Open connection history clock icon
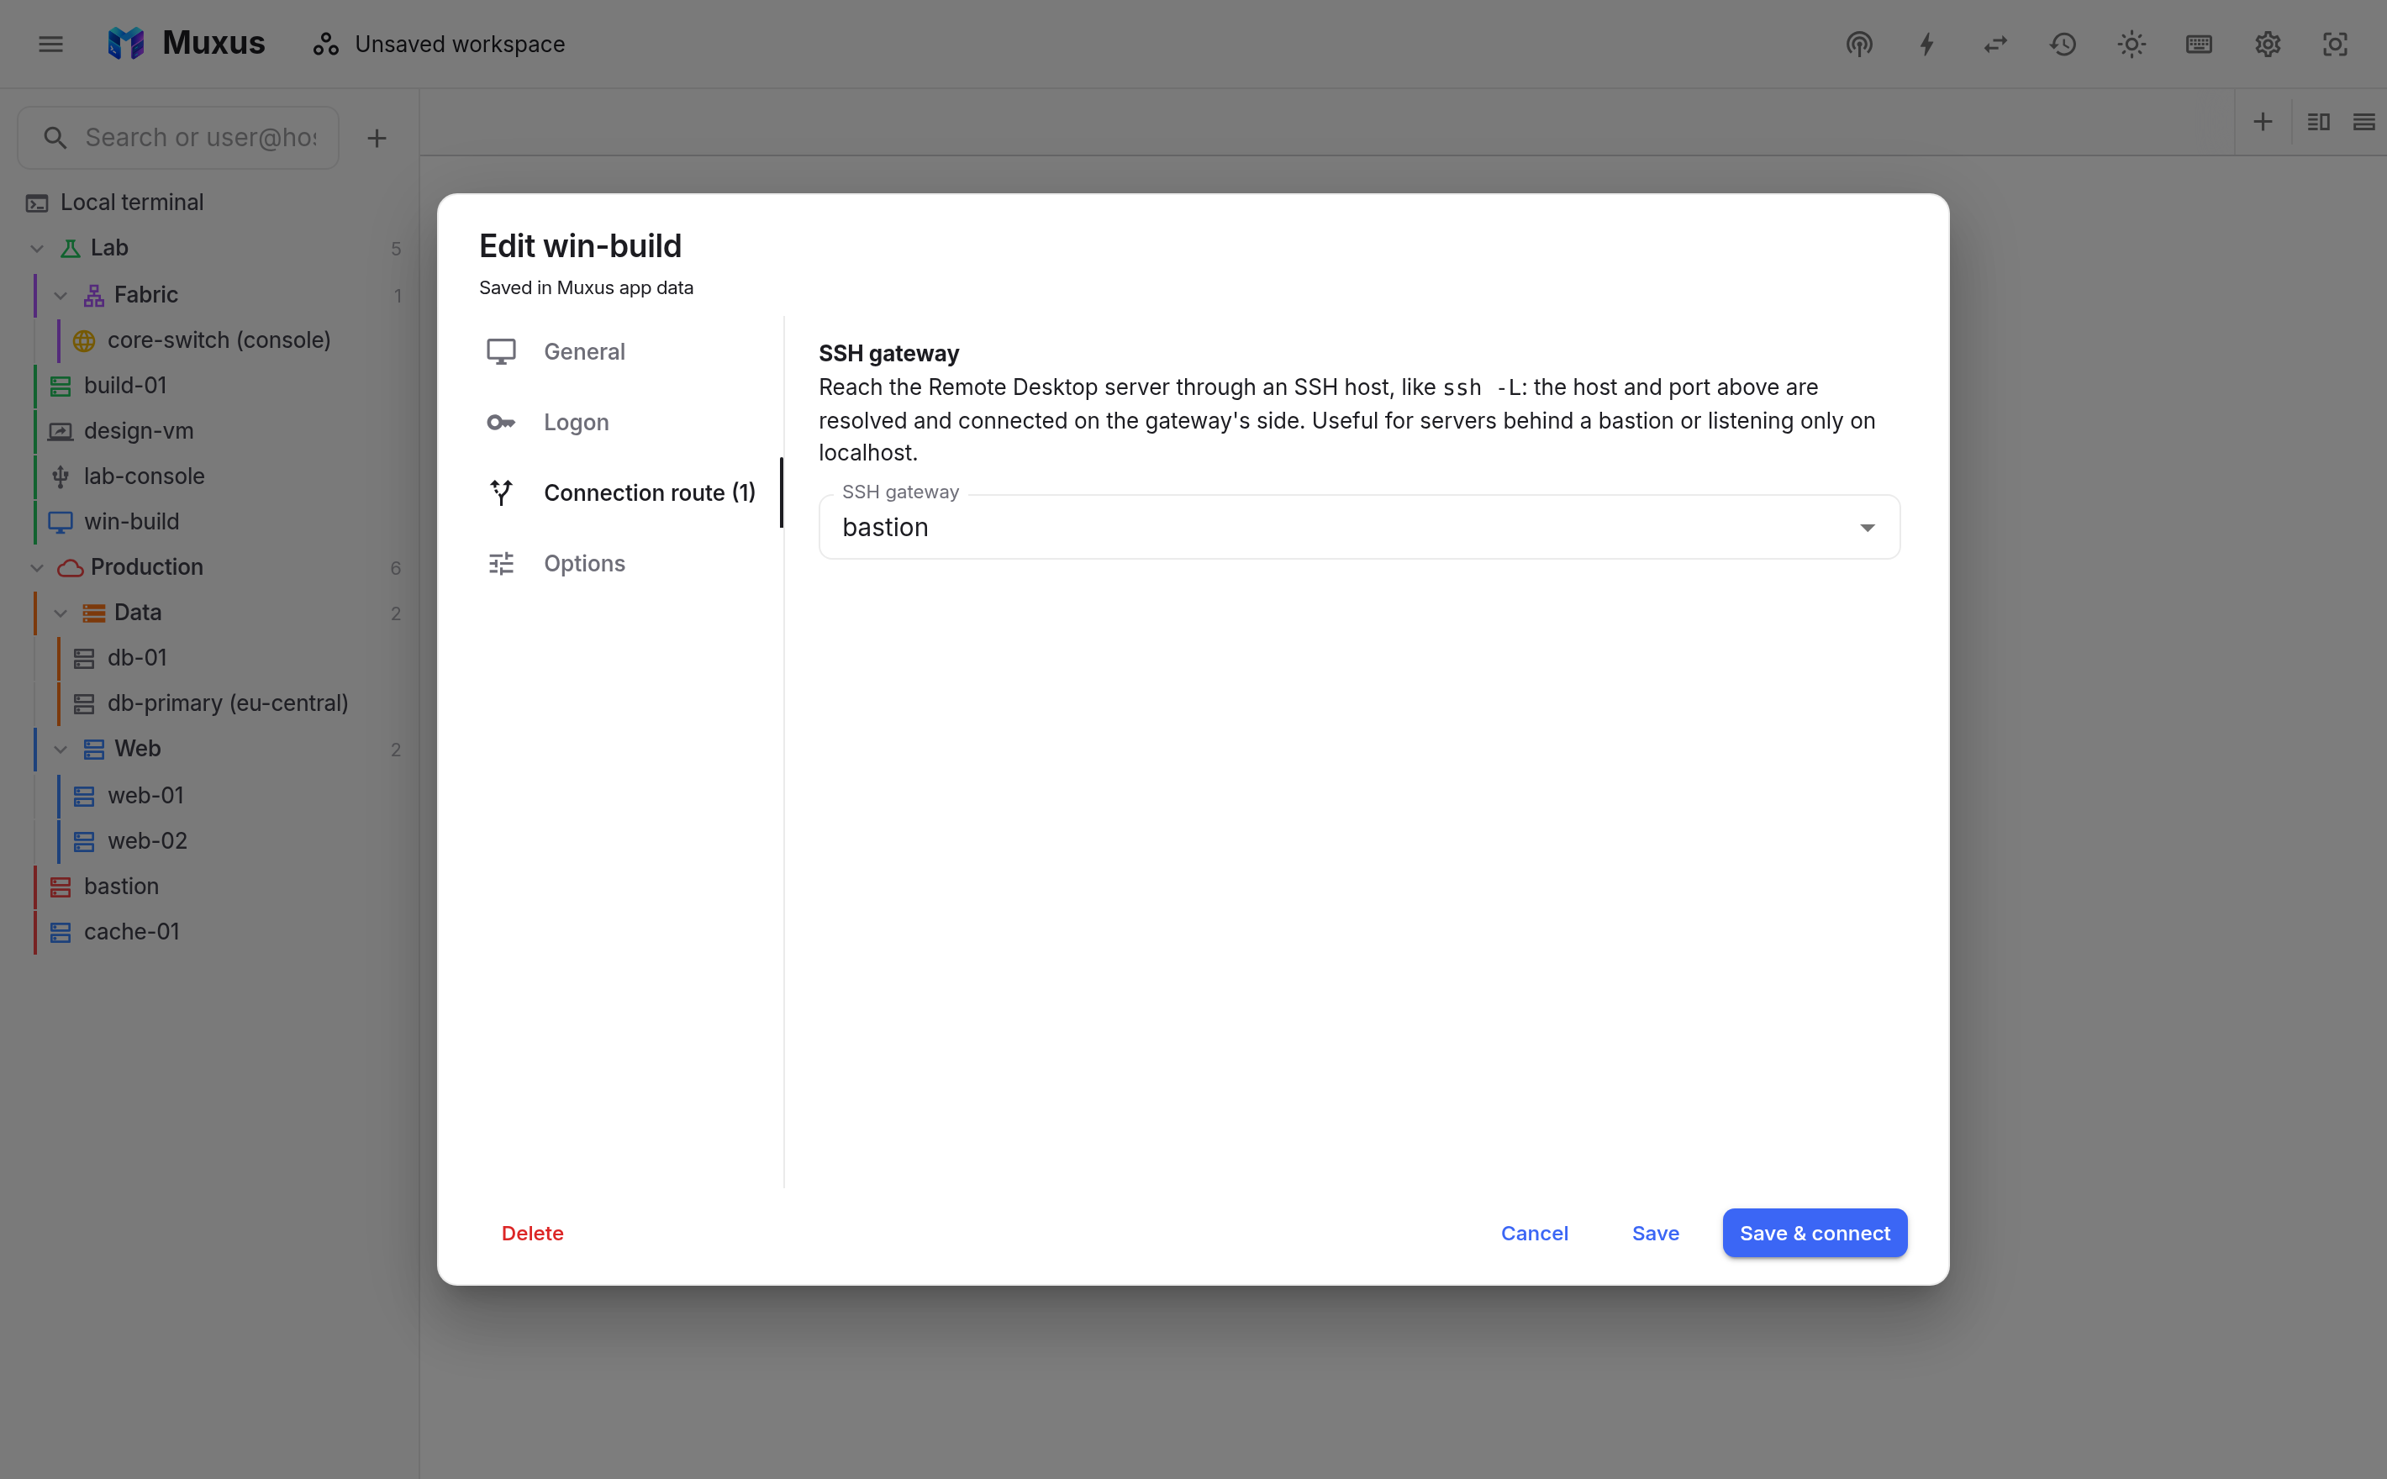Viewport: 2387px width, 1479px height. point(2063,44)
